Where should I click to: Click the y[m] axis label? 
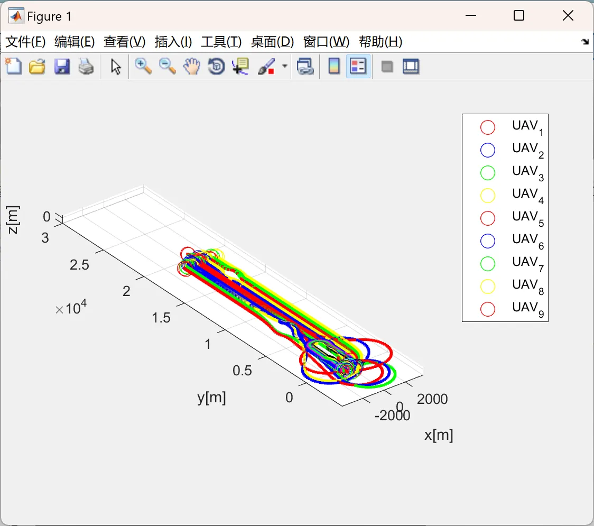pyautogui.click(x=211, y=398)
